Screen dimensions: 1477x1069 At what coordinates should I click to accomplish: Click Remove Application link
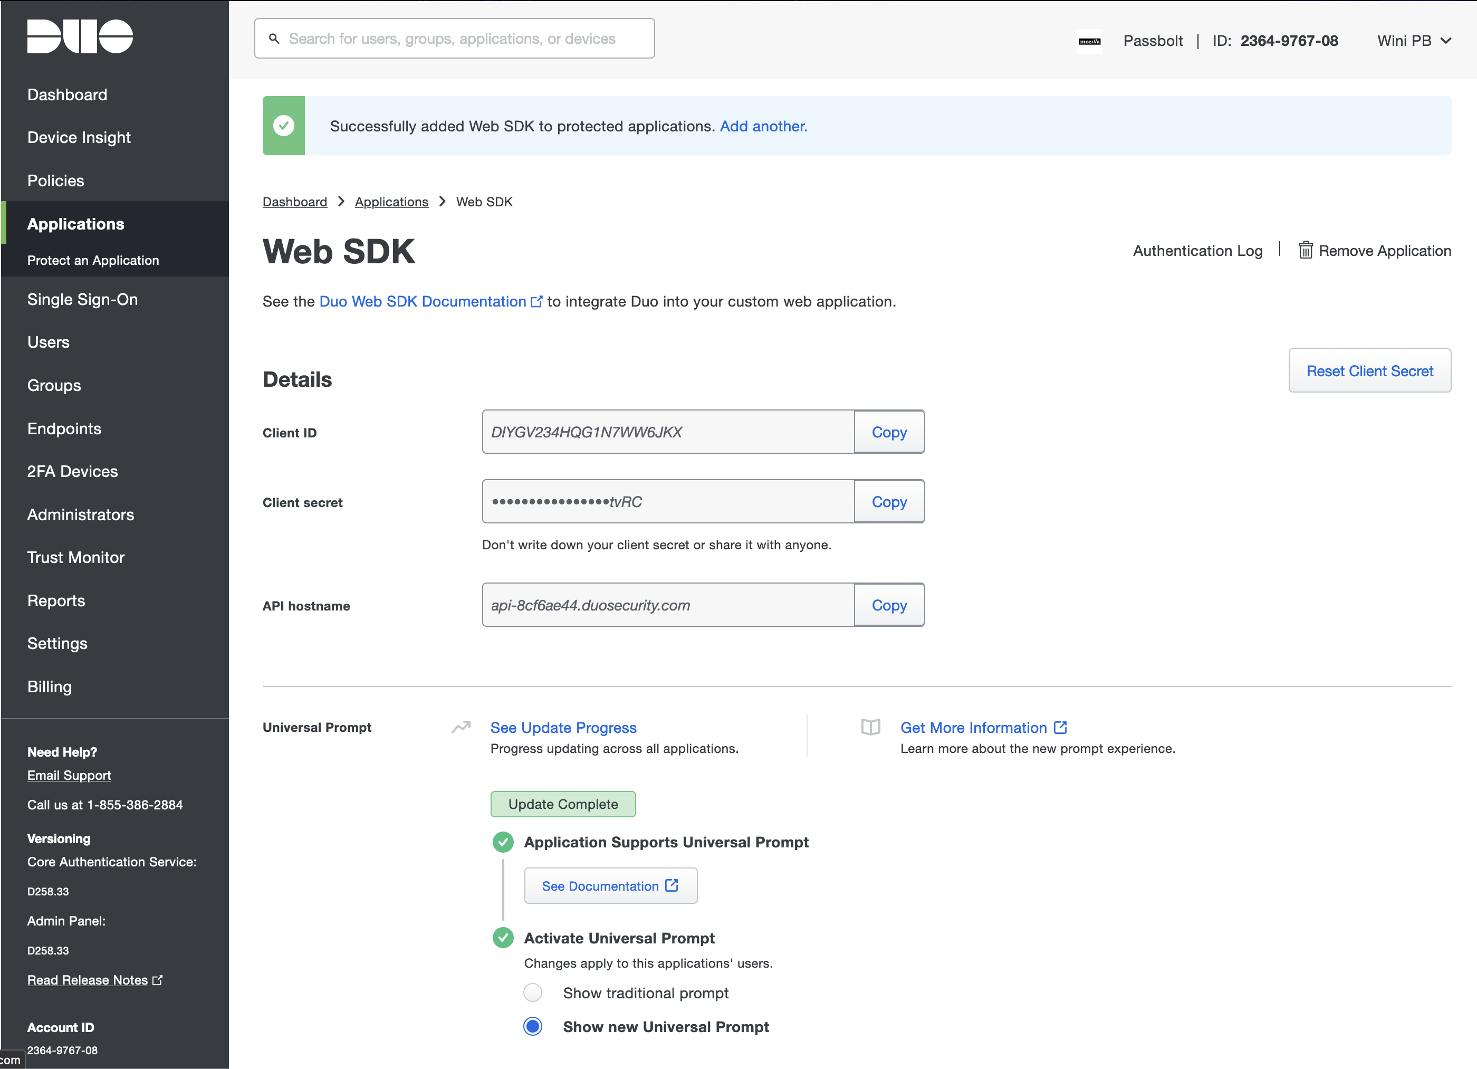tap(1375, 251)
